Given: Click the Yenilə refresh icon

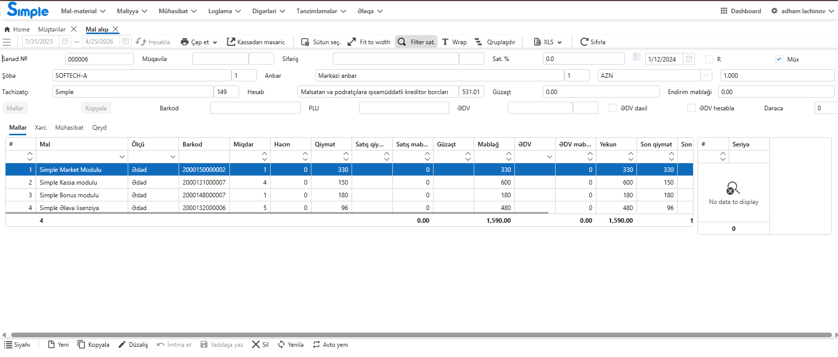Looking at the screenshot, I should coord(281,344).
